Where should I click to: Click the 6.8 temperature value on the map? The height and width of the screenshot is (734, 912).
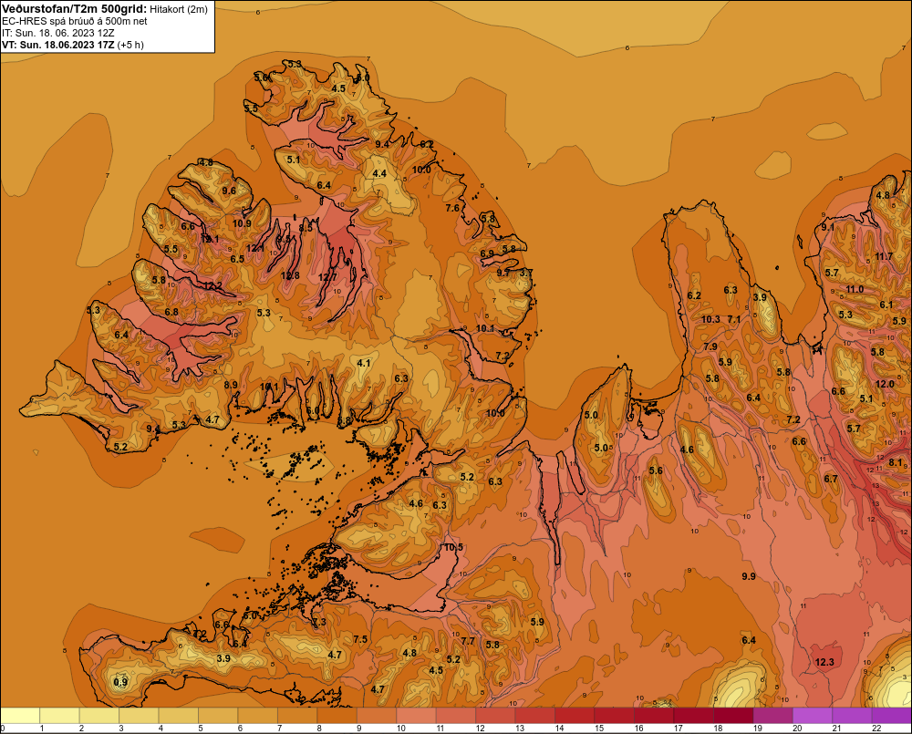click(171, 312)
